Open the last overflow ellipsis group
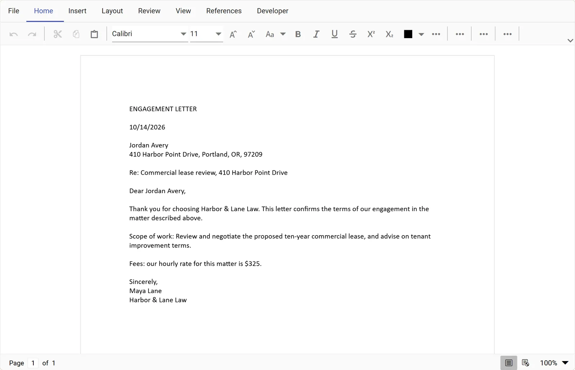This screenshot has height=370, width=575. (x=507, y=34)
